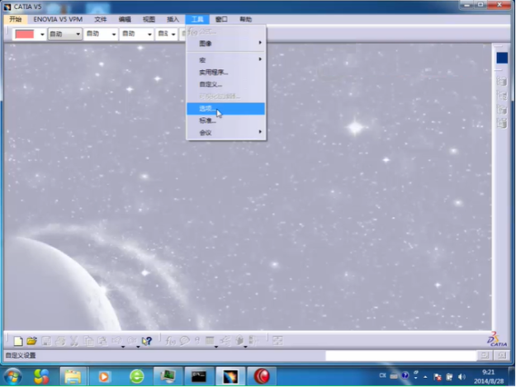Click the Undo icon
This screenshot has width=516, height=387.
116,341
